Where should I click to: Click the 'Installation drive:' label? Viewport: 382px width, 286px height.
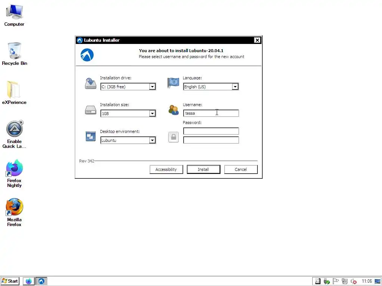(116, 78)
